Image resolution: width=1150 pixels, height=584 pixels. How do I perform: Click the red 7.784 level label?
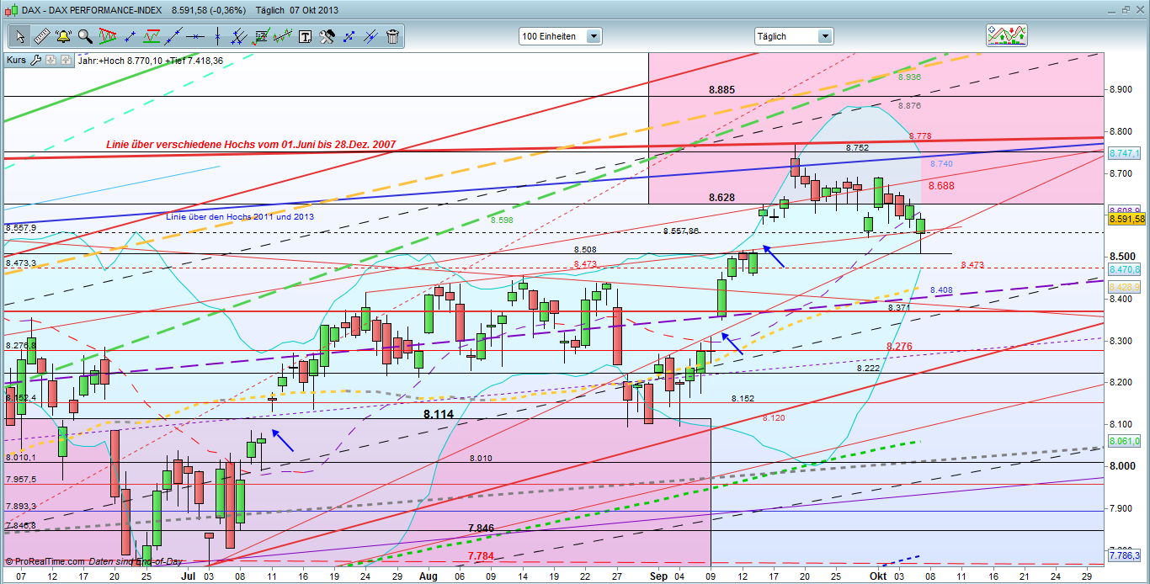coord(482,556)
